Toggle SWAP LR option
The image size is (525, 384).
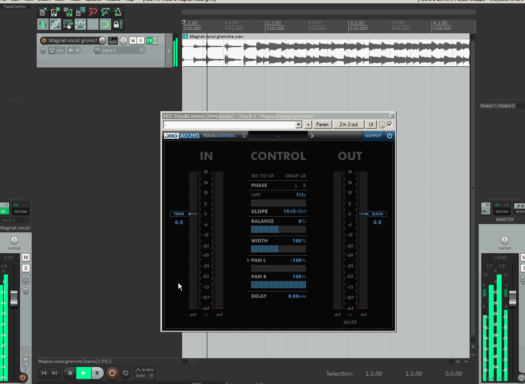tap(295, 176)
